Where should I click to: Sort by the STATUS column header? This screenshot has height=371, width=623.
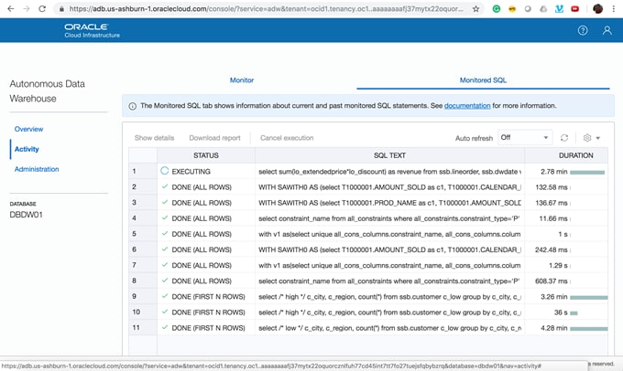[x=206, y=155]
